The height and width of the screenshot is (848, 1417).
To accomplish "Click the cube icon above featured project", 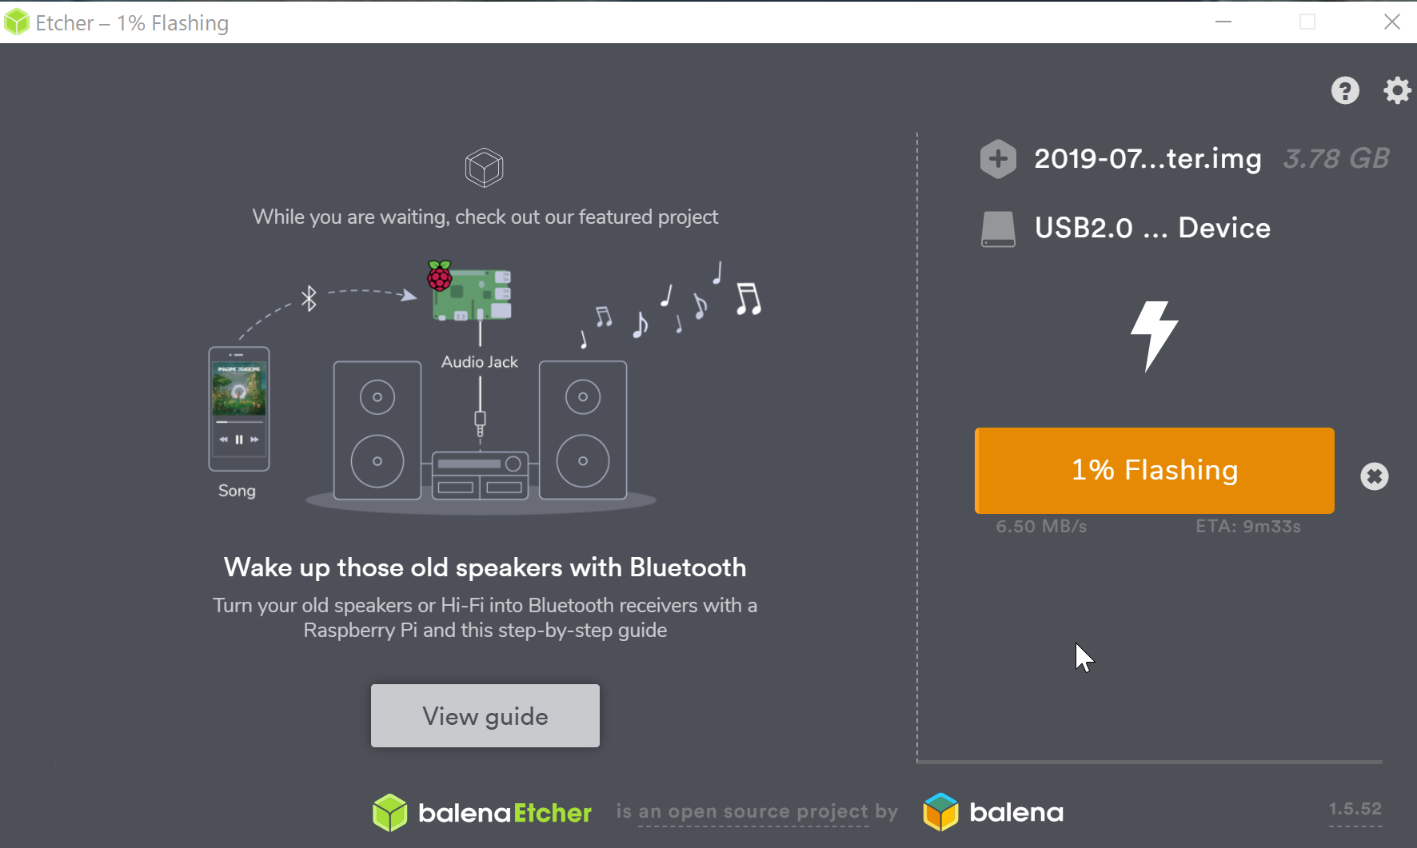I will pos(484,168).
